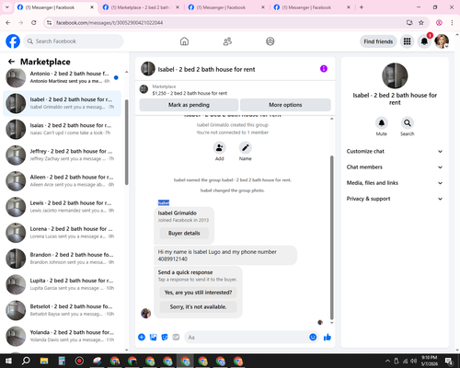Open Jeffrey conversation in list
This screenshot has height=368, width=460.
pyautogui.click(x=63, y=155)
